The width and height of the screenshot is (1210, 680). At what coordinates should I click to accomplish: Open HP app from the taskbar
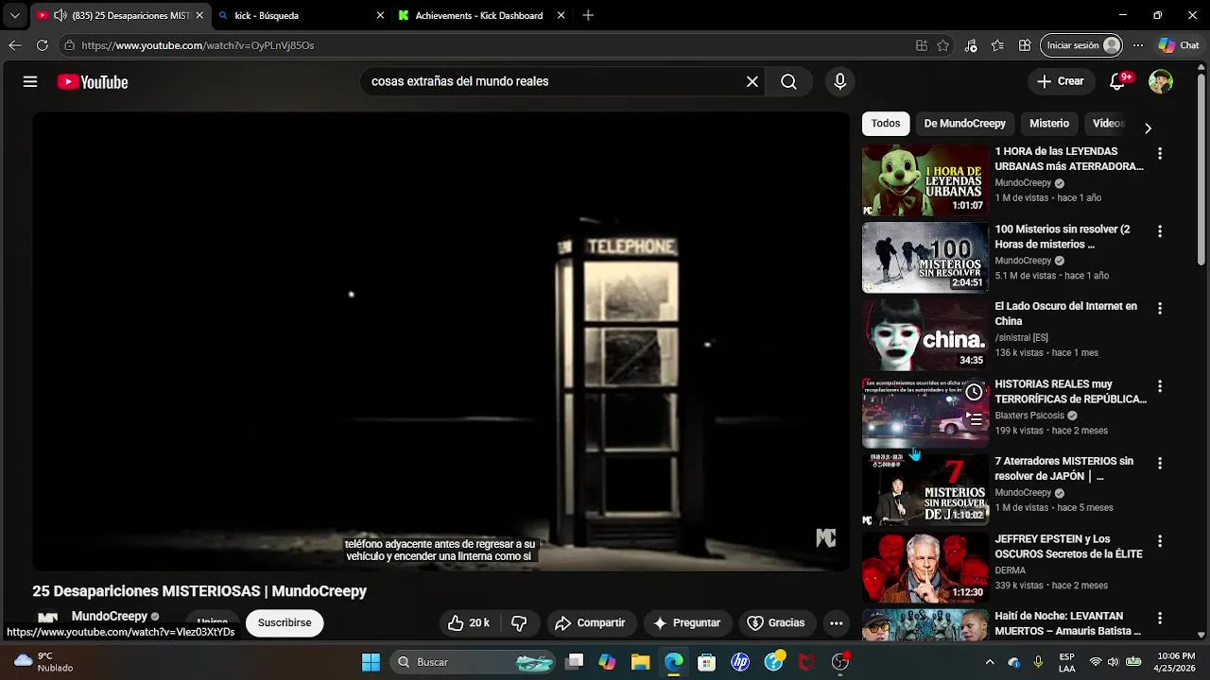click(x=740, y=662)
